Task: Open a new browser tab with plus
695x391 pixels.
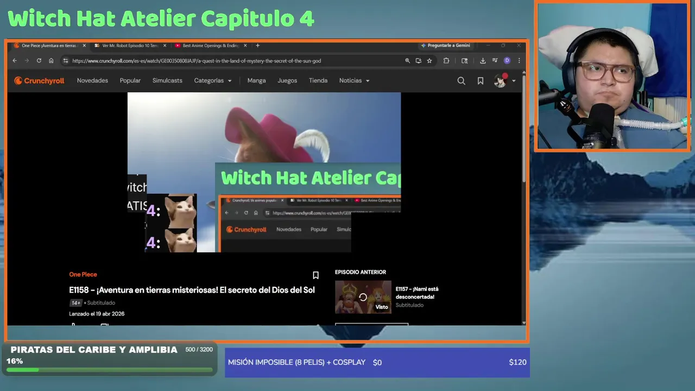Action: click(x=257, y=46)
